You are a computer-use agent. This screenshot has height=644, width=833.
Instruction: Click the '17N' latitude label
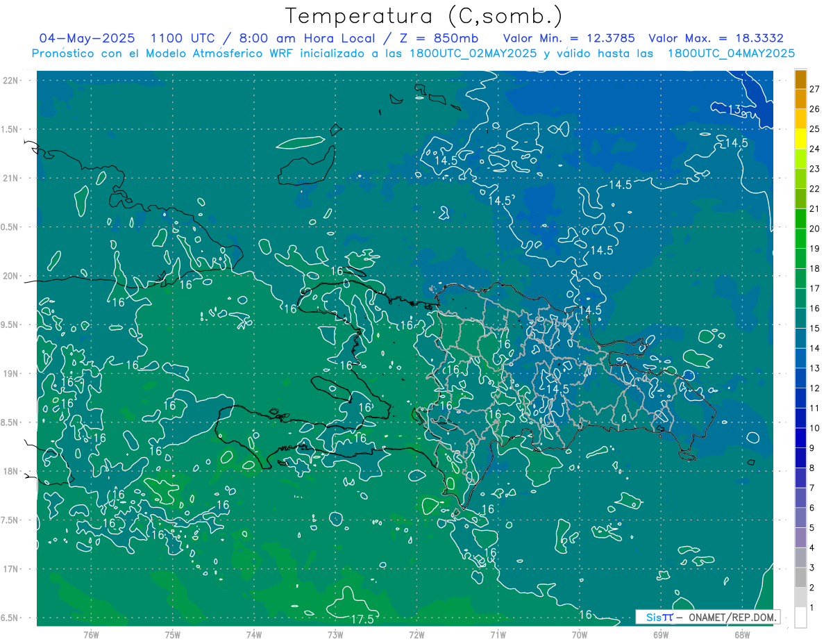(10, 569)
